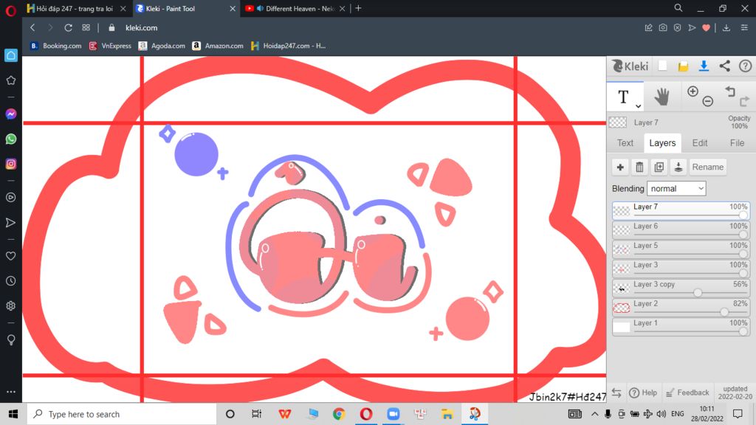Select Layer 3 in the layers list
This screenshot has width=756, height=425.
681,269
